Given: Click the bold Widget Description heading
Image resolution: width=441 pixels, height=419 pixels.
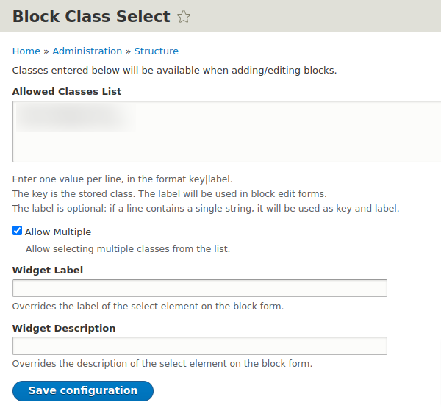Looking at the screenshot, I should pyautogui.click(x=64, y=328).
